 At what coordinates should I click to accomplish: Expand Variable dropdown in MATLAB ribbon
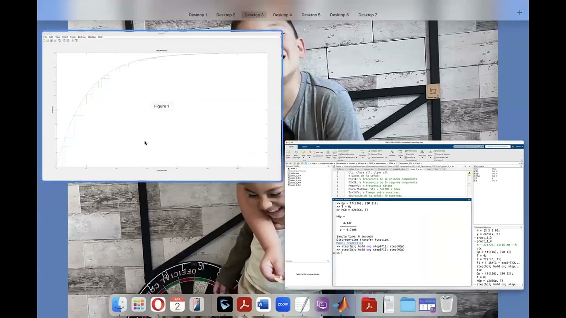pos(344,151)
